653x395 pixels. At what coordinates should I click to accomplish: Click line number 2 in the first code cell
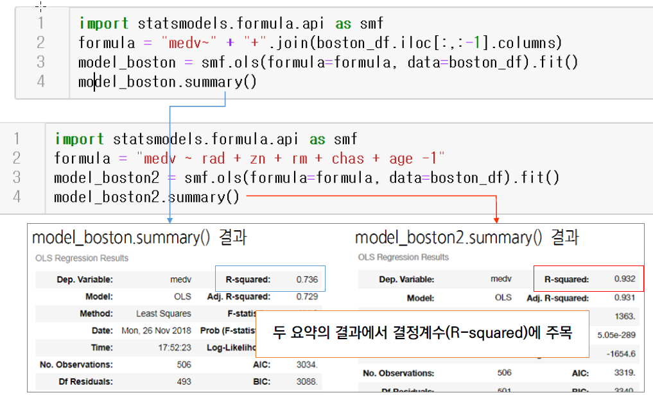[40, 42]
